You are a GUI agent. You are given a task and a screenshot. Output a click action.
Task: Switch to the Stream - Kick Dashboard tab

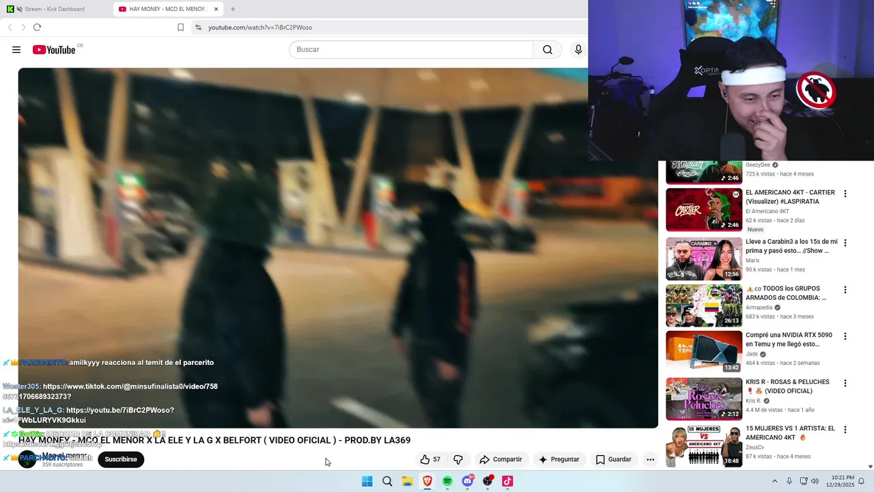[x=55, y=9]
